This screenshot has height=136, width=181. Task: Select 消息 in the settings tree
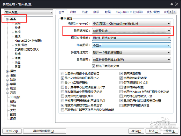18,62
